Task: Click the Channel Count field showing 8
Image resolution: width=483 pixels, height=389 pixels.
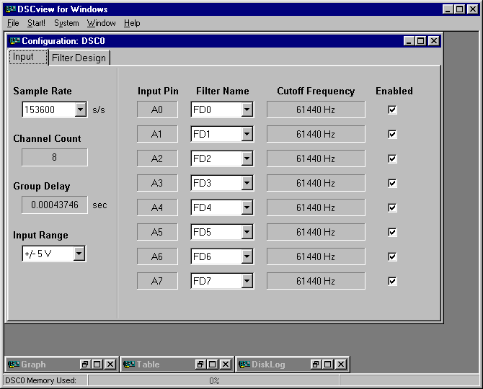Action: coord(55,157)
